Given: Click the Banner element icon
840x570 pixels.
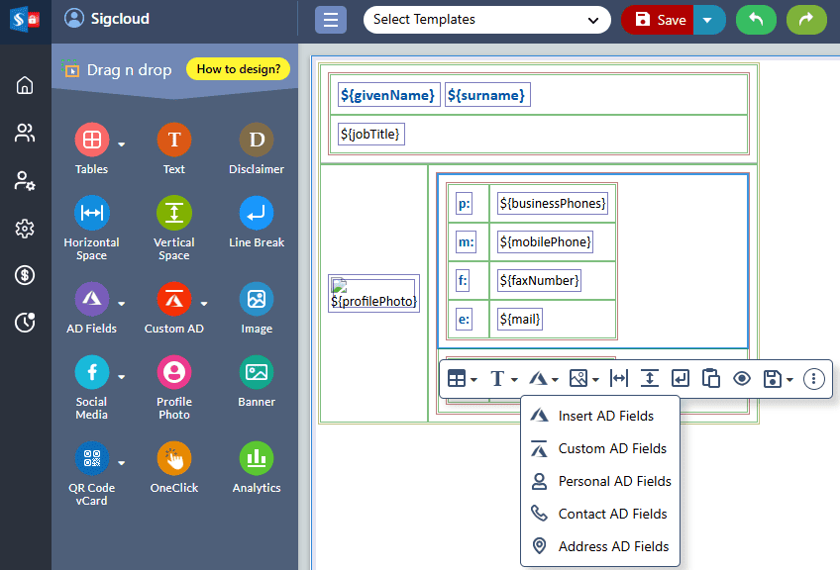Looking at the screenshot, I should click(x=257, y=373).
